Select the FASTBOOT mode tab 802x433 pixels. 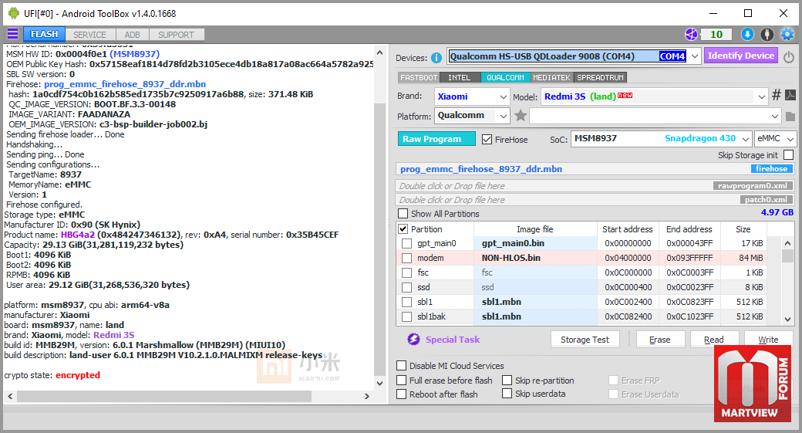419,78
